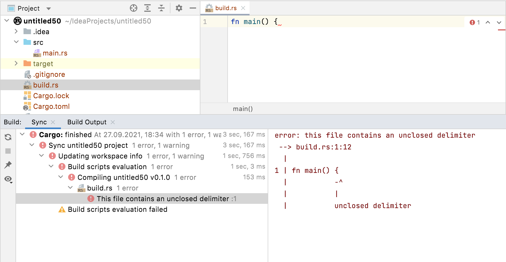
Task: Click 'error: this file contains an unclosed delimiter' text
Action: point(375,135)
